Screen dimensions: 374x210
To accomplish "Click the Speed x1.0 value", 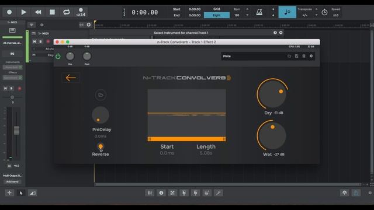I will 335,15.
